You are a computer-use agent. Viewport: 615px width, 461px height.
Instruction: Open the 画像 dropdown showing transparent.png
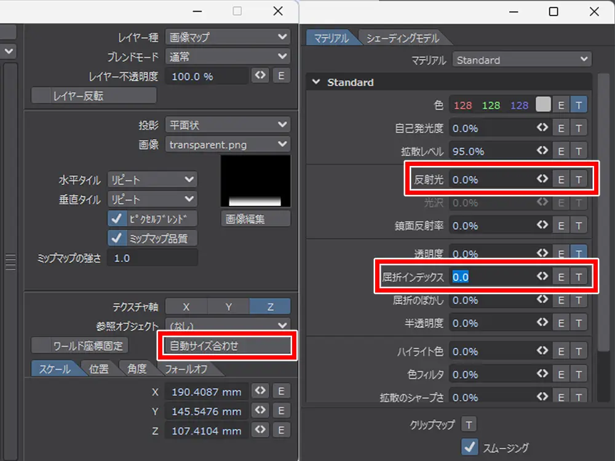coord(228,144)
